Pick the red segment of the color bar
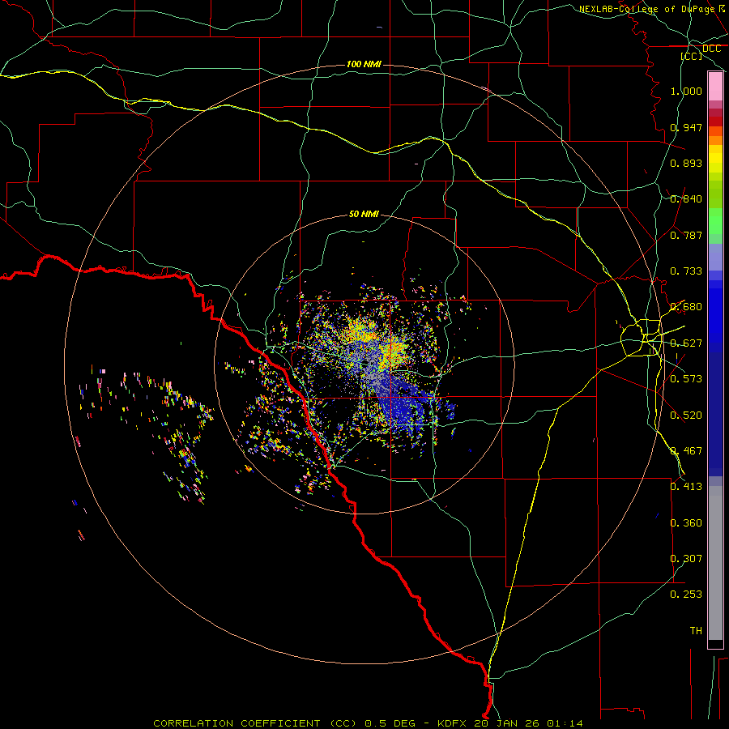This screenshot has width=729, height=729. (715, 122)
